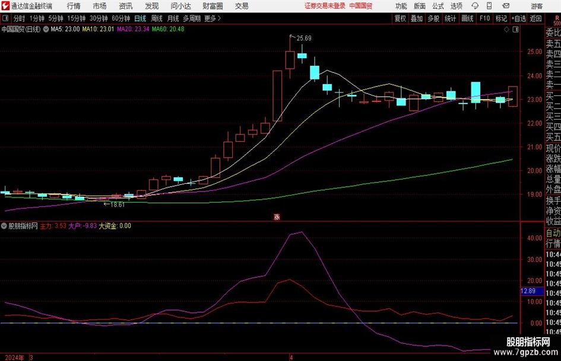Open the 画线 drawing tools
The height and width of the screenshot is (361, 561).
tap(467, 18)
